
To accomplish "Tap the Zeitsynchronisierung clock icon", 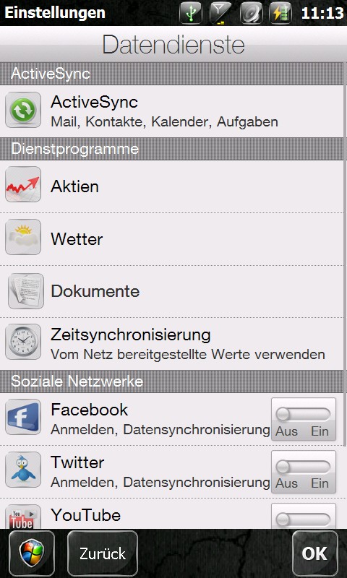I will click(23, 342).
